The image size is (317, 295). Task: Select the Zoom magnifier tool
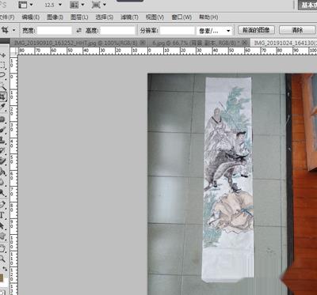coord(3,259)
